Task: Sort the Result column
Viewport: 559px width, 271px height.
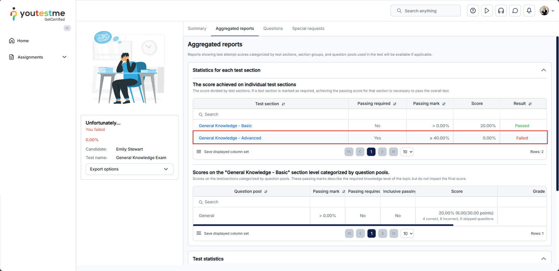Action: point(530,104)
